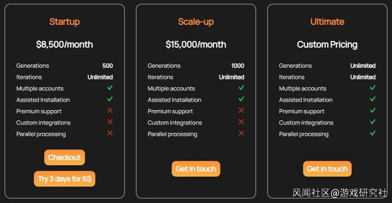
Task: Select the Ultimate plan heading
Action: coord(327,22)
